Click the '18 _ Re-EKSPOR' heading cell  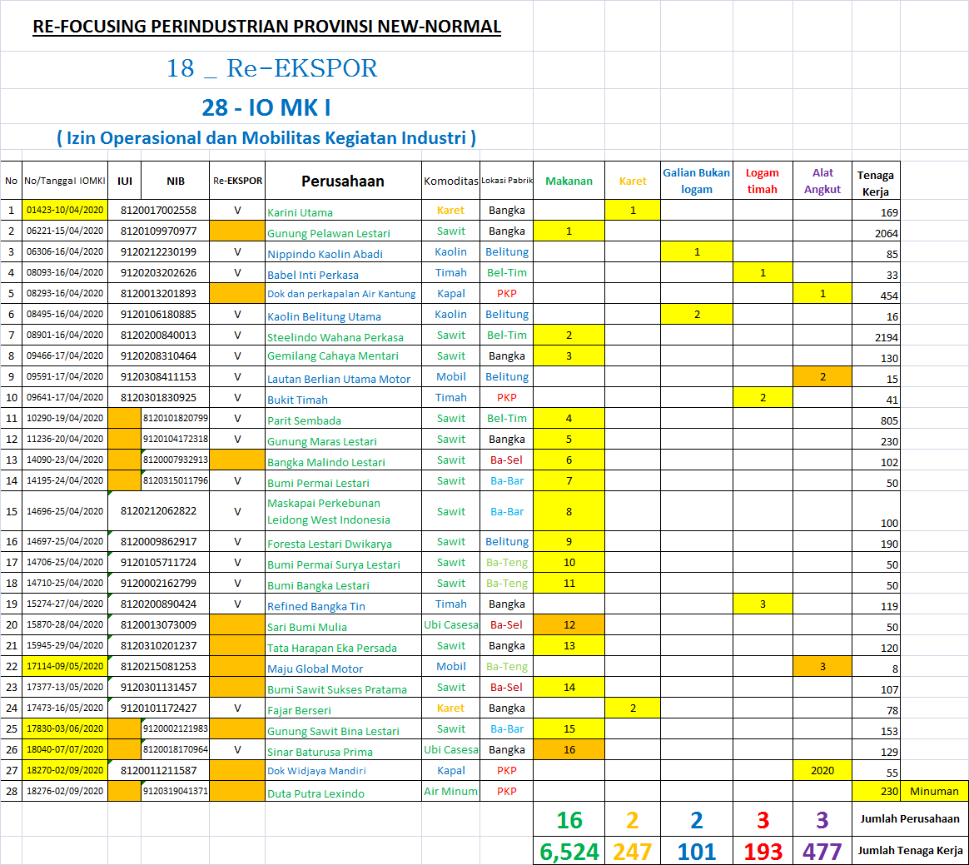tap(272, 68)
